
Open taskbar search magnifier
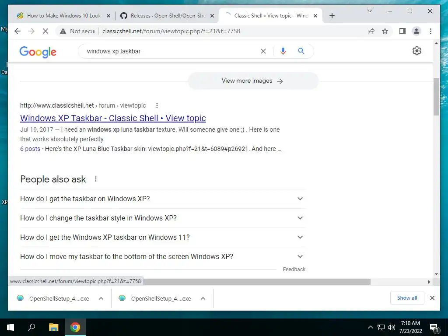click(x=31, y=327)
